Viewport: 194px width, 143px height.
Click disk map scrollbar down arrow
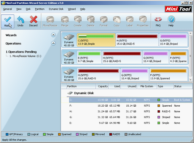pos(191,80)
